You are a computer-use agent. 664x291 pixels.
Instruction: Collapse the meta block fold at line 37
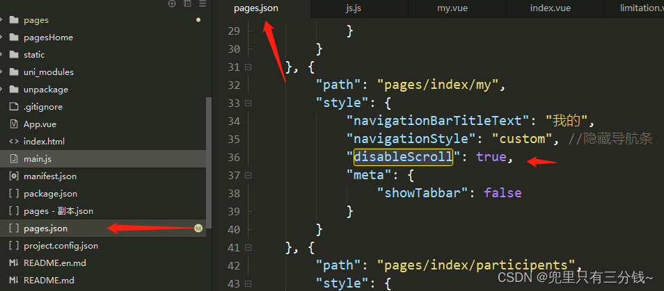point(248,175)
